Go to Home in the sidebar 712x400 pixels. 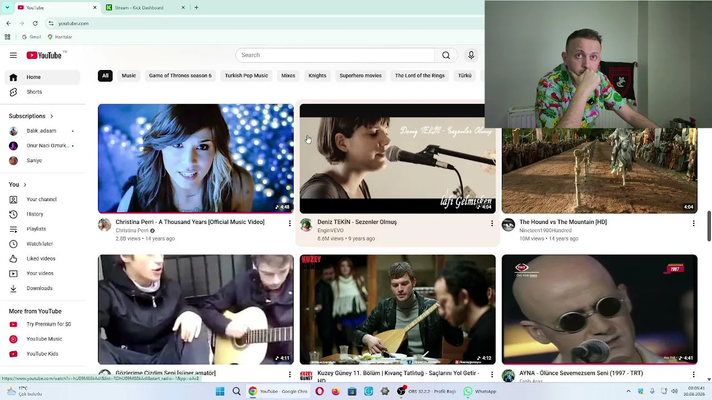[x=42, y=77]
